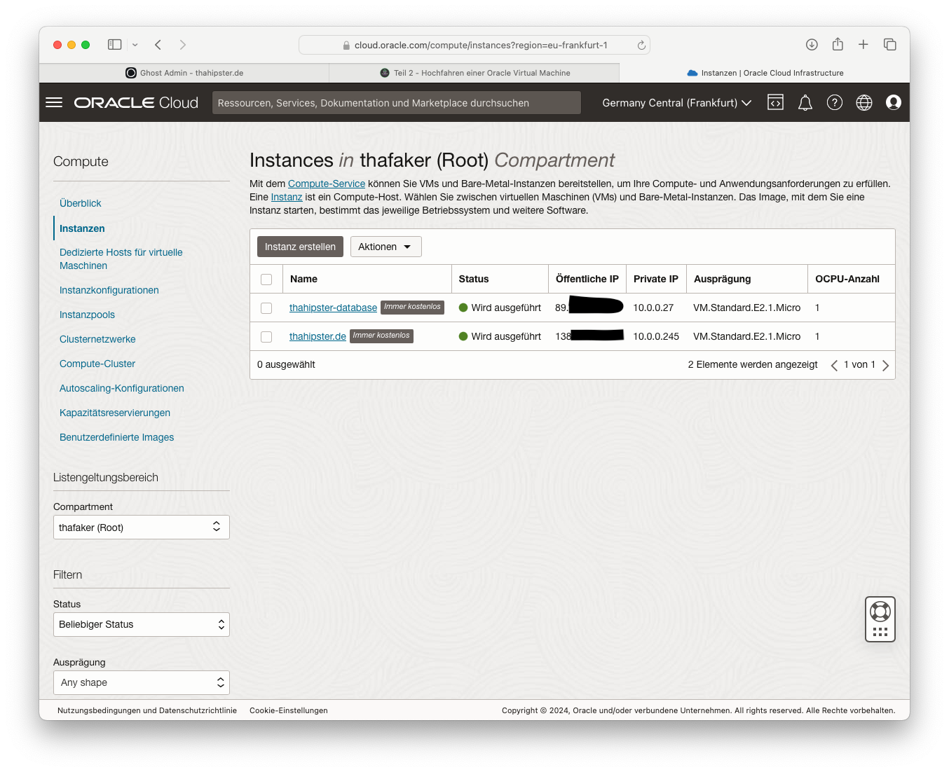Open the Cloud Shell developer tools icon
This screenshot has height=772, width=949.
pyautogui.click(x=775, y=102)
